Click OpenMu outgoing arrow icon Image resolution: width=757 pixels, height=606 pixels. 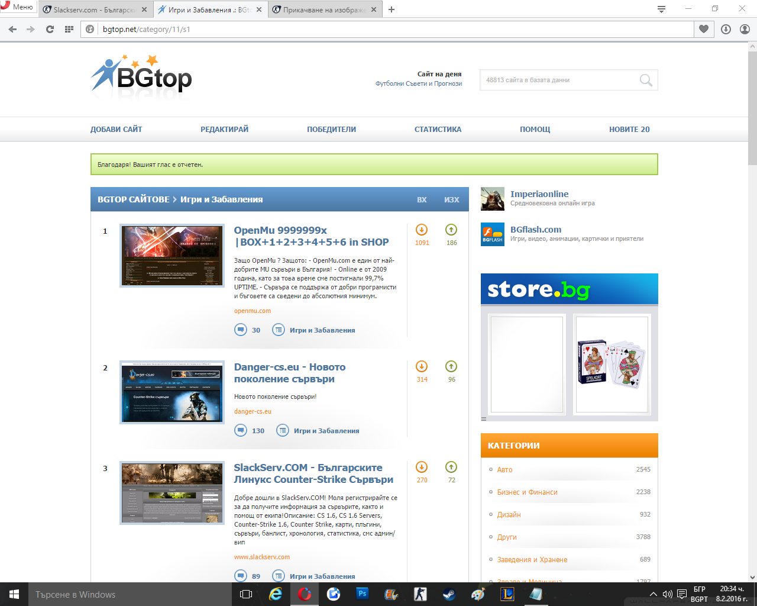point(451,230)
